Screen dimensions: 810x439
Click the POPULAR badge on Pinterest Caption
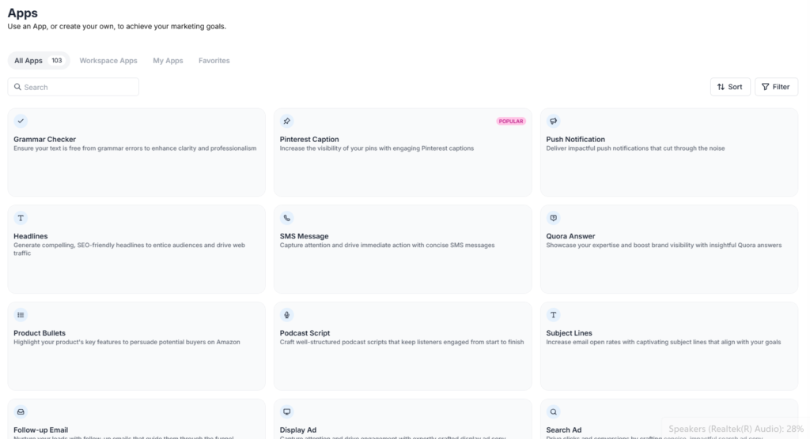[x=511, y=122]
